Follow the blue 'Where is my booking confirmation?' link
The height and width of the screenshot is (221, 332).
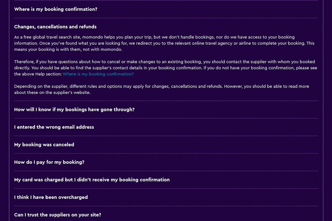tap(98, 74)
